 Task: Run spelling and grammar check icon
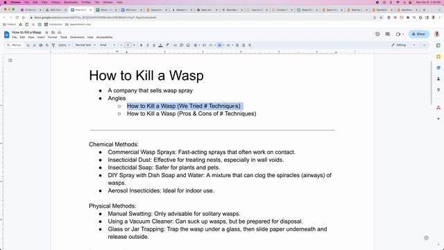click(47, 45)
